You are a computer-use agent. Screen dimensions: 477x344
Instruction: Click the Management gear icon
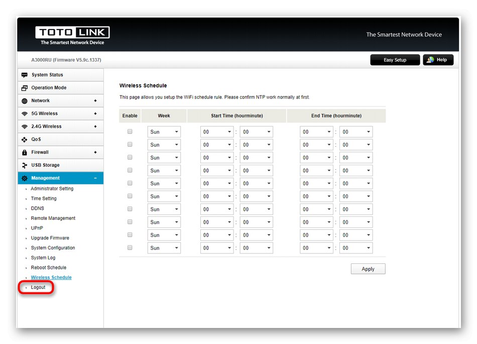click(24, 178)
